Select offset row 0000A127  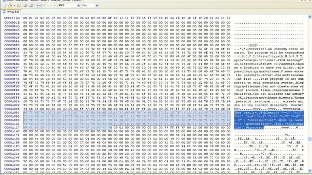12,127
